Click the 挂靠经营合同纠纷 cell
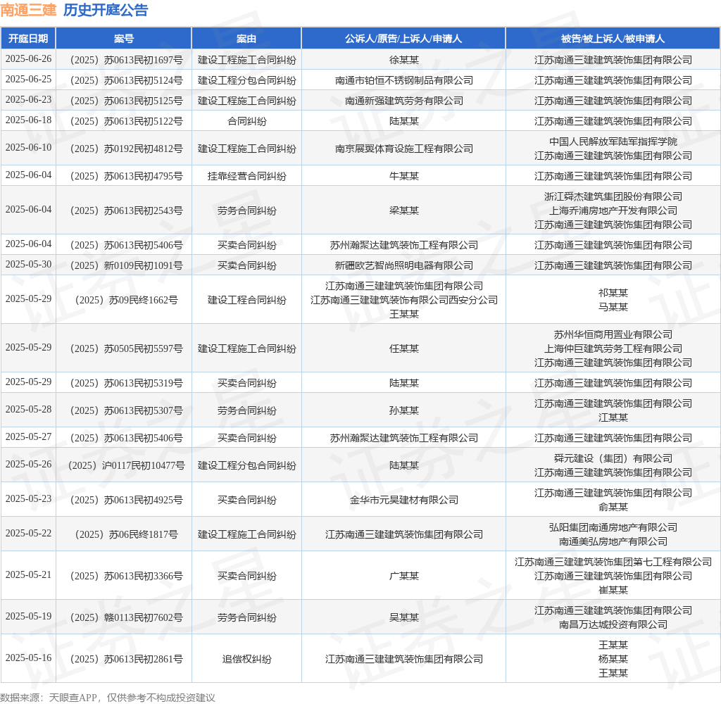 (247, 176)
